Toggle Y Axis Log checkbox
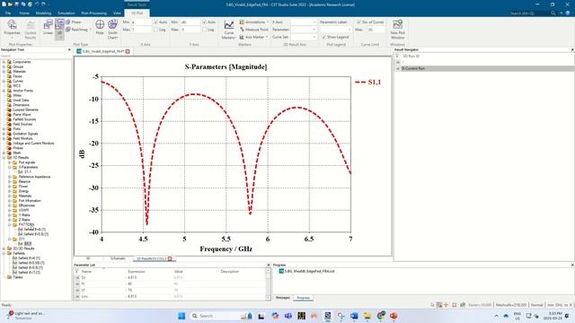The image size is (575, 323). 204,30
